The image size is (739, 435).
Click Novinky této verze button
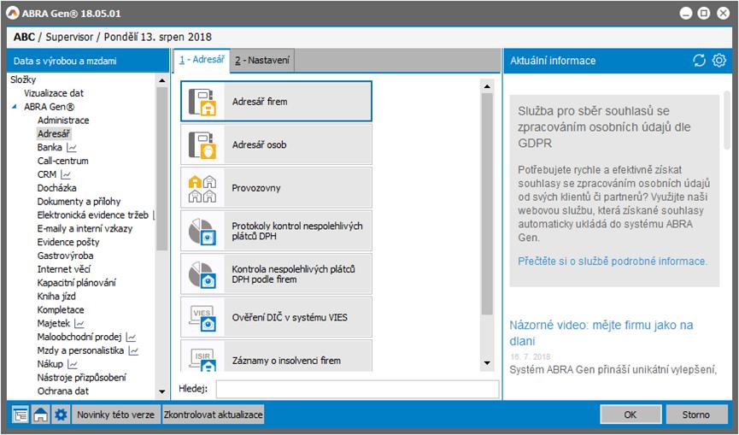coord(115,414)
